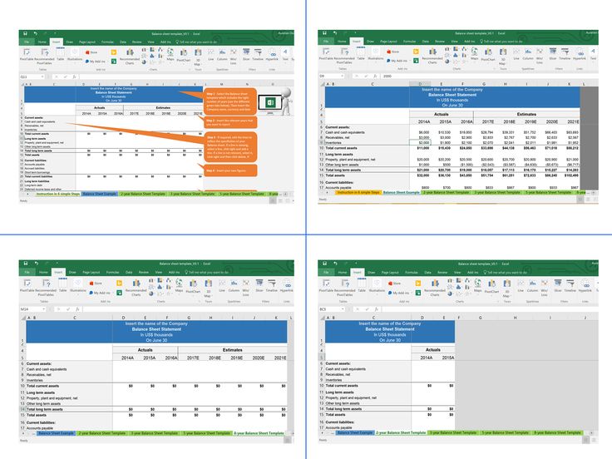Click Recommended PivotTables in the orange-callout instructions window
This screenshot has height=459, width=612.
45,56
